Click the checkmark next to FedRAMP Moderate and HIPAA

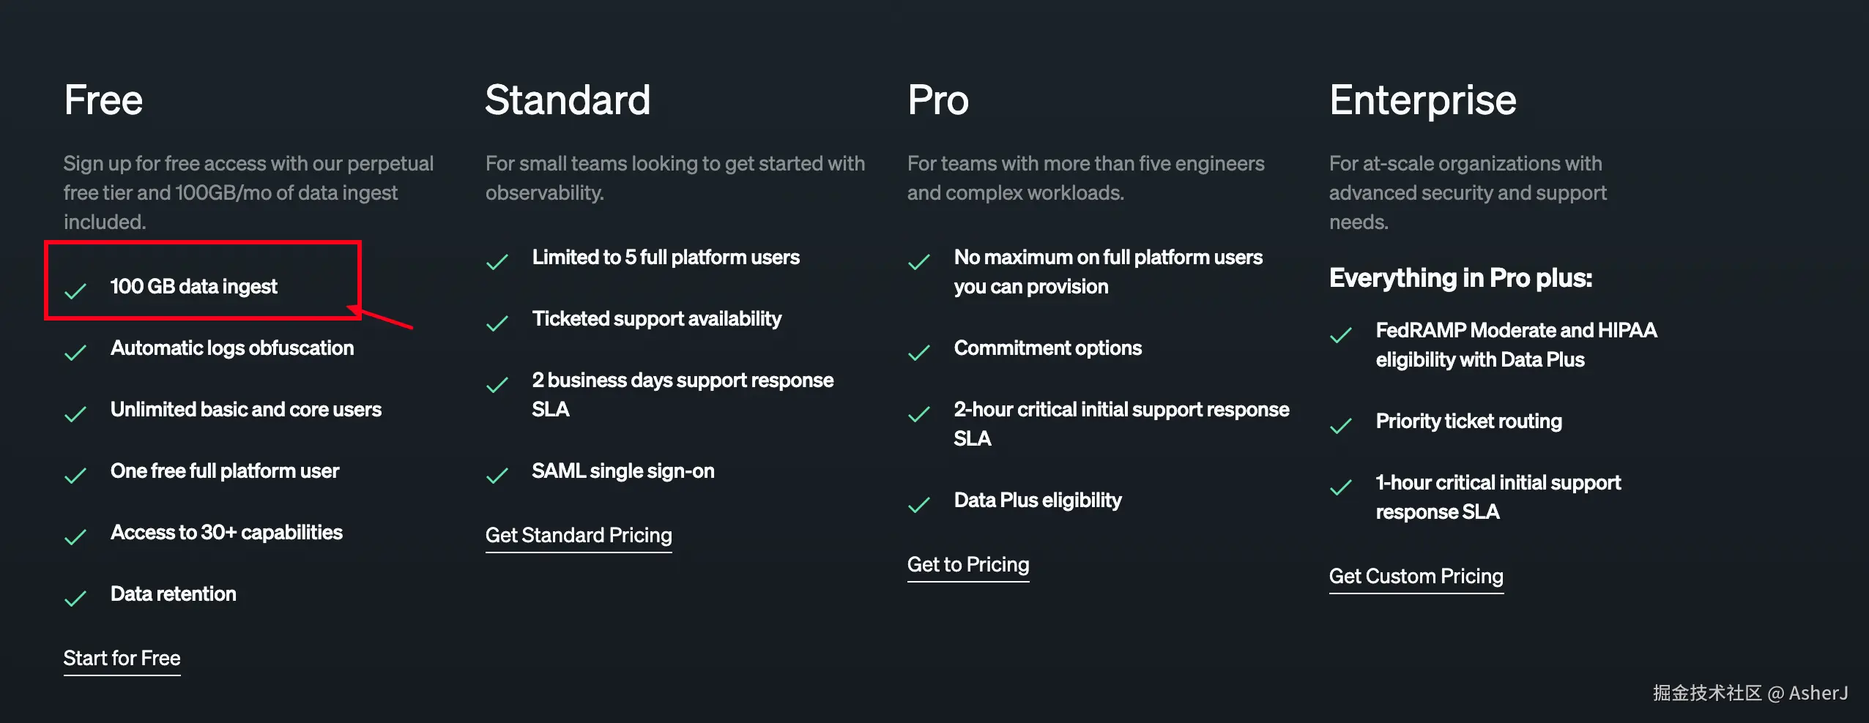[x=1341, y=335]
